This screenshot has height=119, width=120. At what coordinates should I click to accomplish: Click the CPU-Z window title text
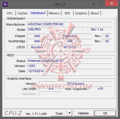[59, 4]
